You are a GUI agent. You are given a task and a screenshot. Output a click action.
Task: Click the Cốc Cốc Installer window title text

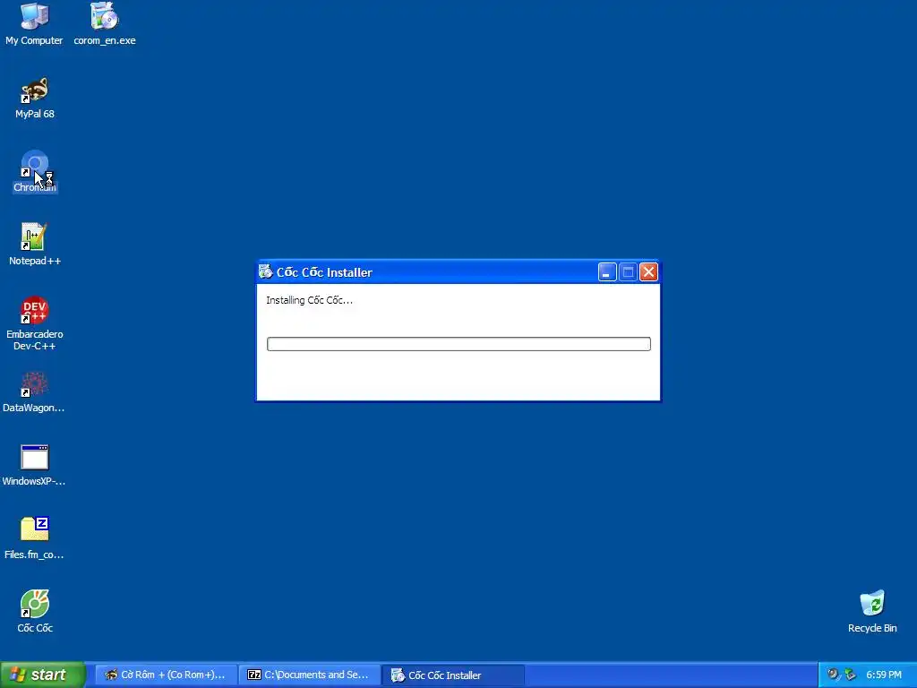(324, 272)
